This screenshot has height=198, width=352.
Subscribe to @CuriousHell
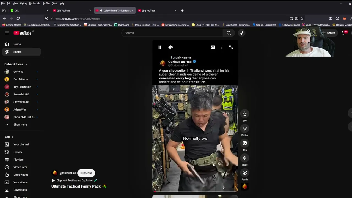pyautogui.click(x=86, y=173)
